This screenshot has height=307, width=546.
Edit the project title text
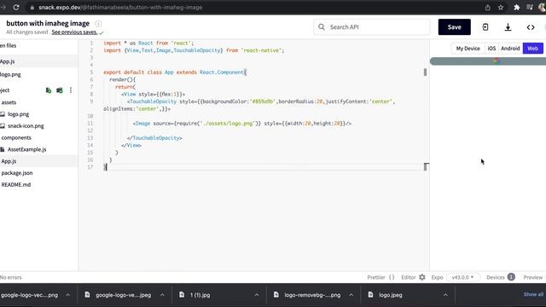[x=48, y=23]
